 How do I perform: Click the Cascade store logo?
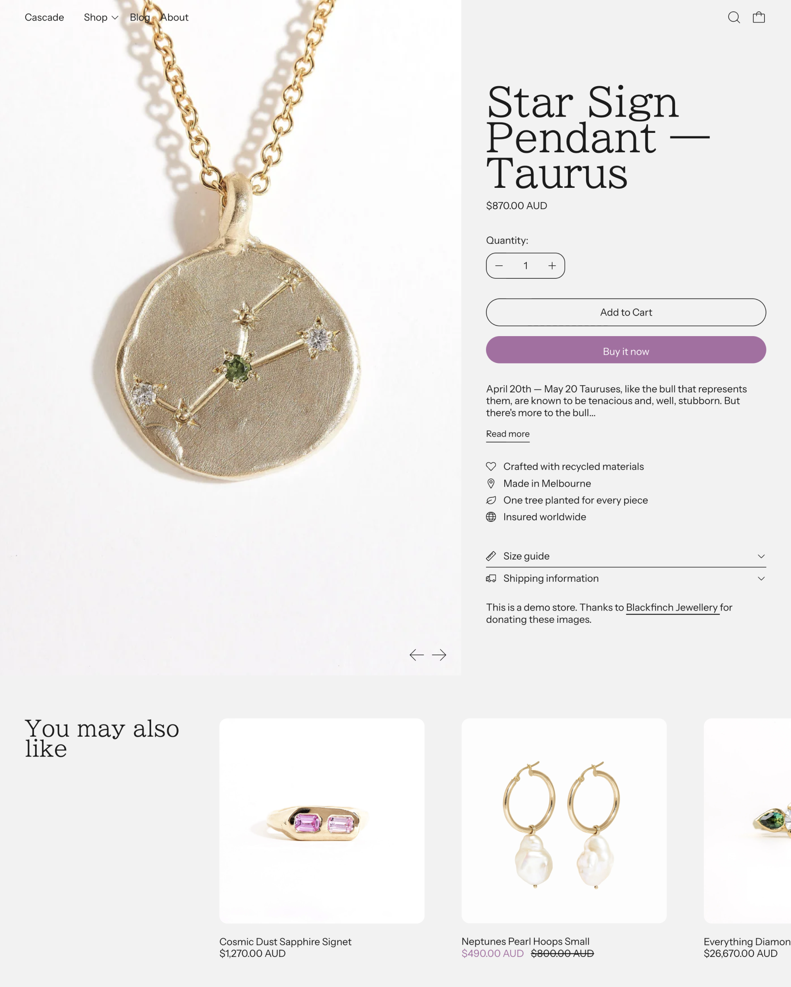point(44,17)
